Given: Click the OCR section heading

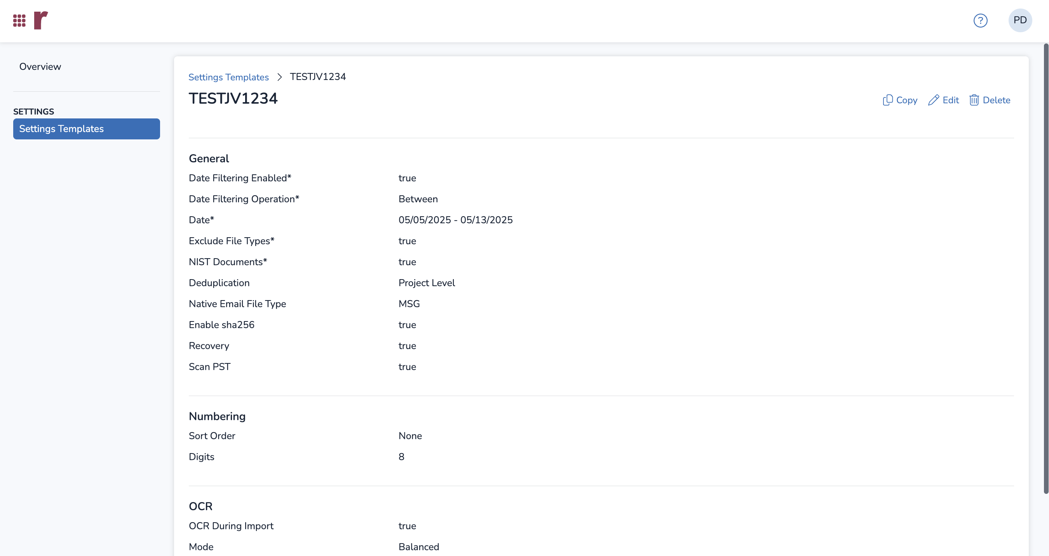Looking at the screenshot, I should click(200, 507).
